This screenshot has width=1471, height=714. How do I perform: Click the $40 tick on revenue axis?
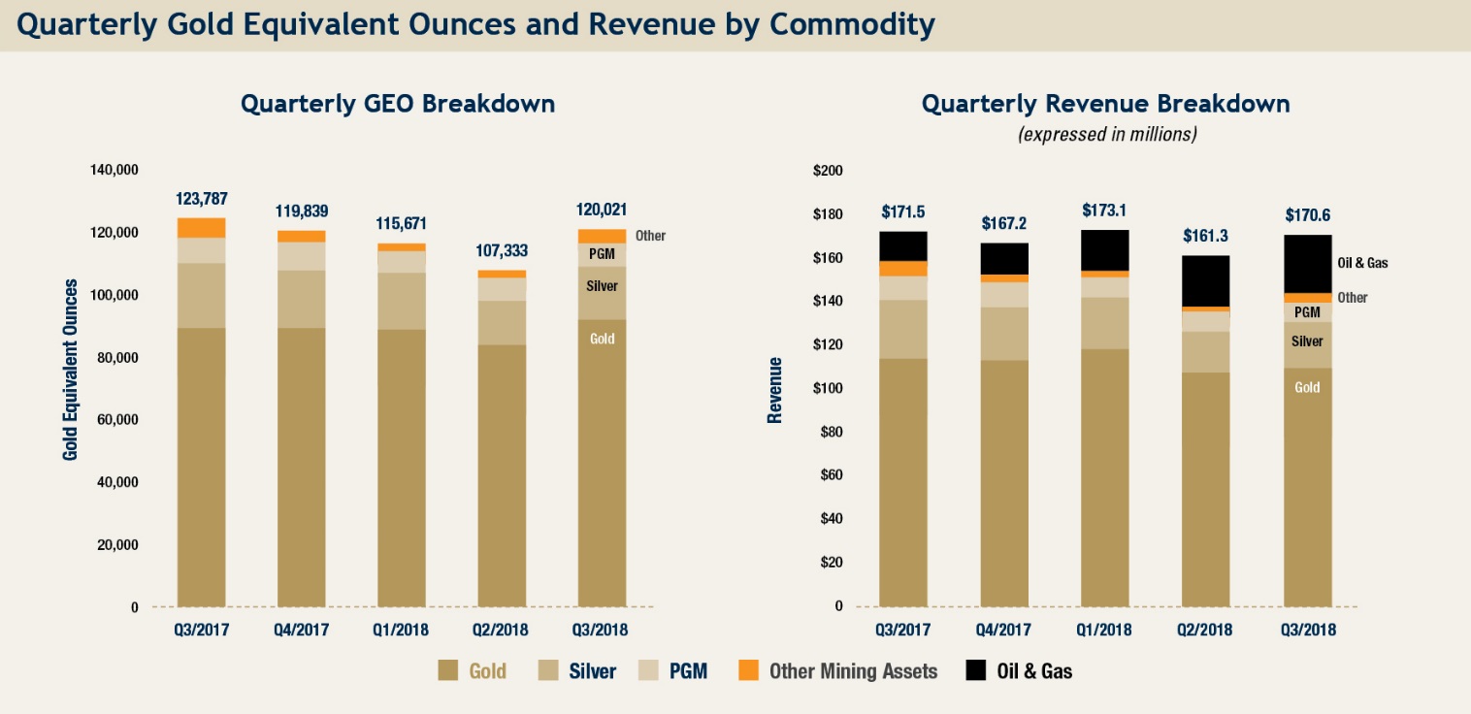click(833, 518)
